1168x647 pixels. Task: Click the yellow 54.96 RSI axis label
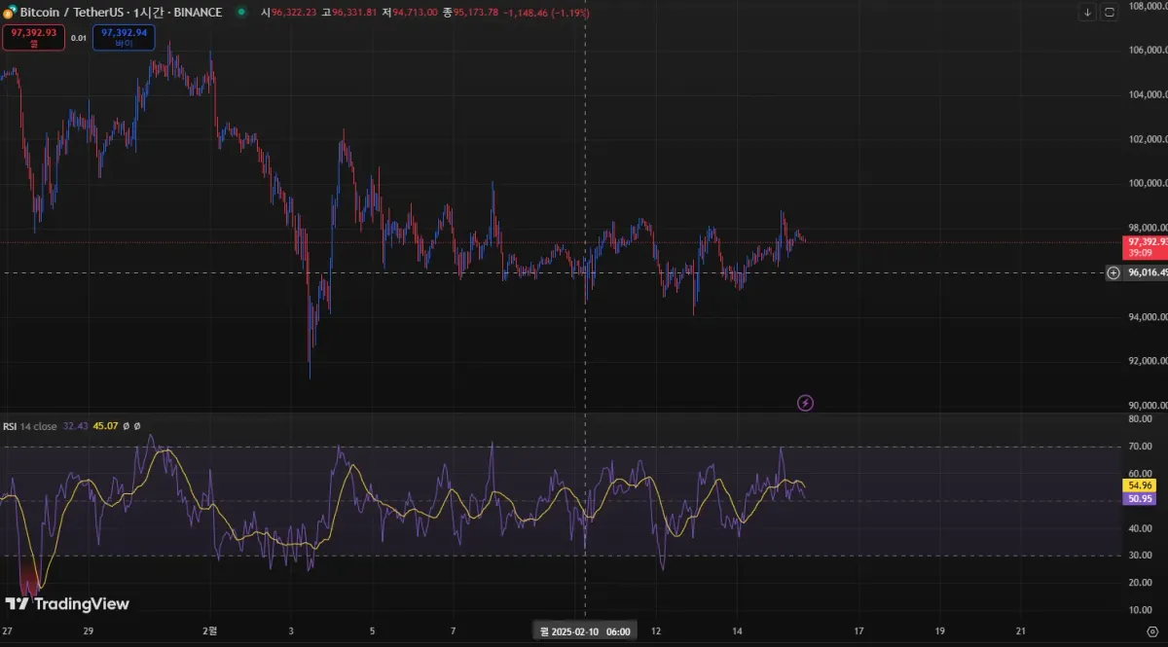1139,485
